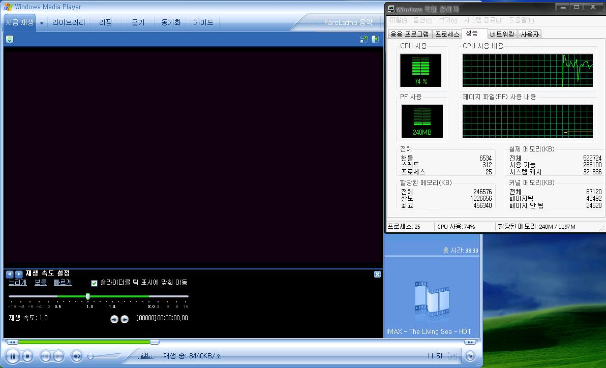Set play speed to slow (느리게)
The height and width of the screenshot is (368, 606).
point(18,283)
